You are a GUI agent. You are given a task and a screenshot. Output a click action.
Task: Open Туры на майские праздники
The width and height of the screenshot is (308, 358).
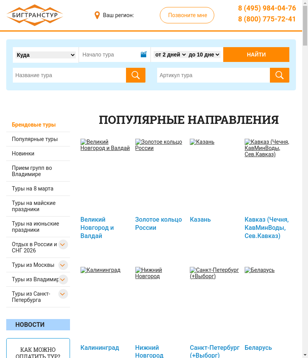tap(34, 206)
